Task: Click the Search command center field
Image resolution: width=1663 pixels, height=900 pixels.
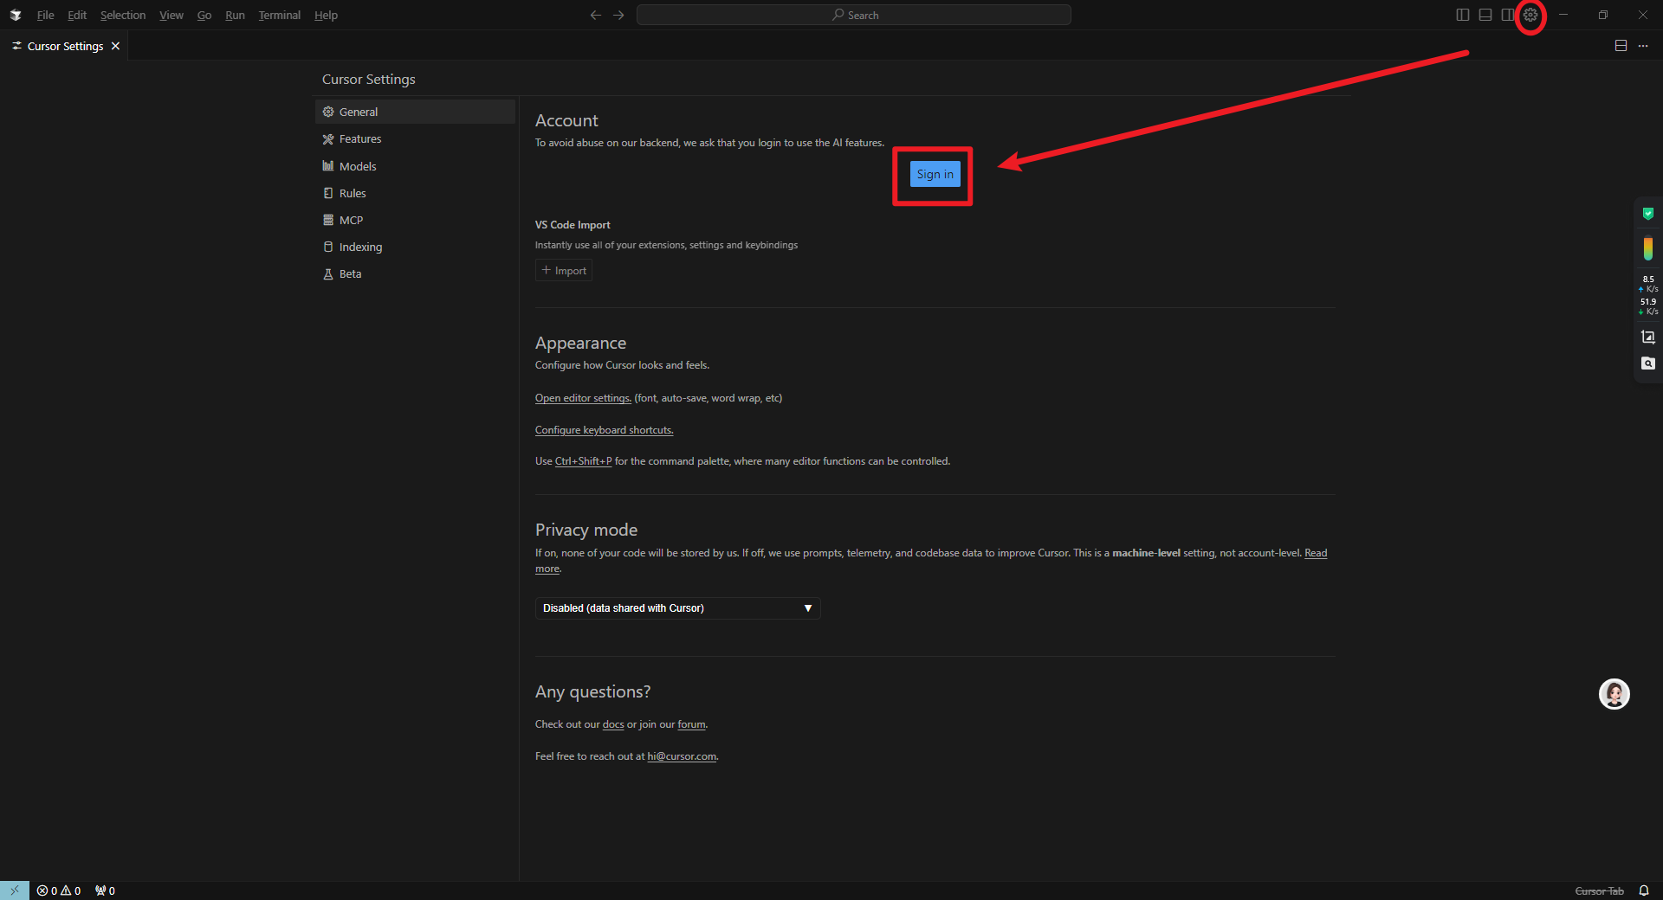Action: (x=854, y=15)
